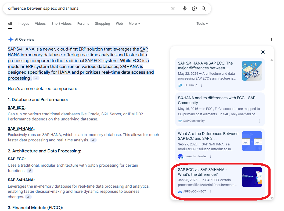284x211 pixels.
Task: Click the sources panel scroll up arrow
Action: (272, 60)
